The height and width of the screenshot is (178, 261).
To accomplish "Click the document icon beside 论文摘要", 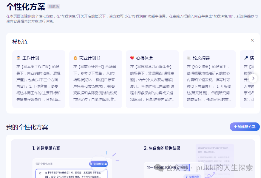I will [x=189, y=58].
